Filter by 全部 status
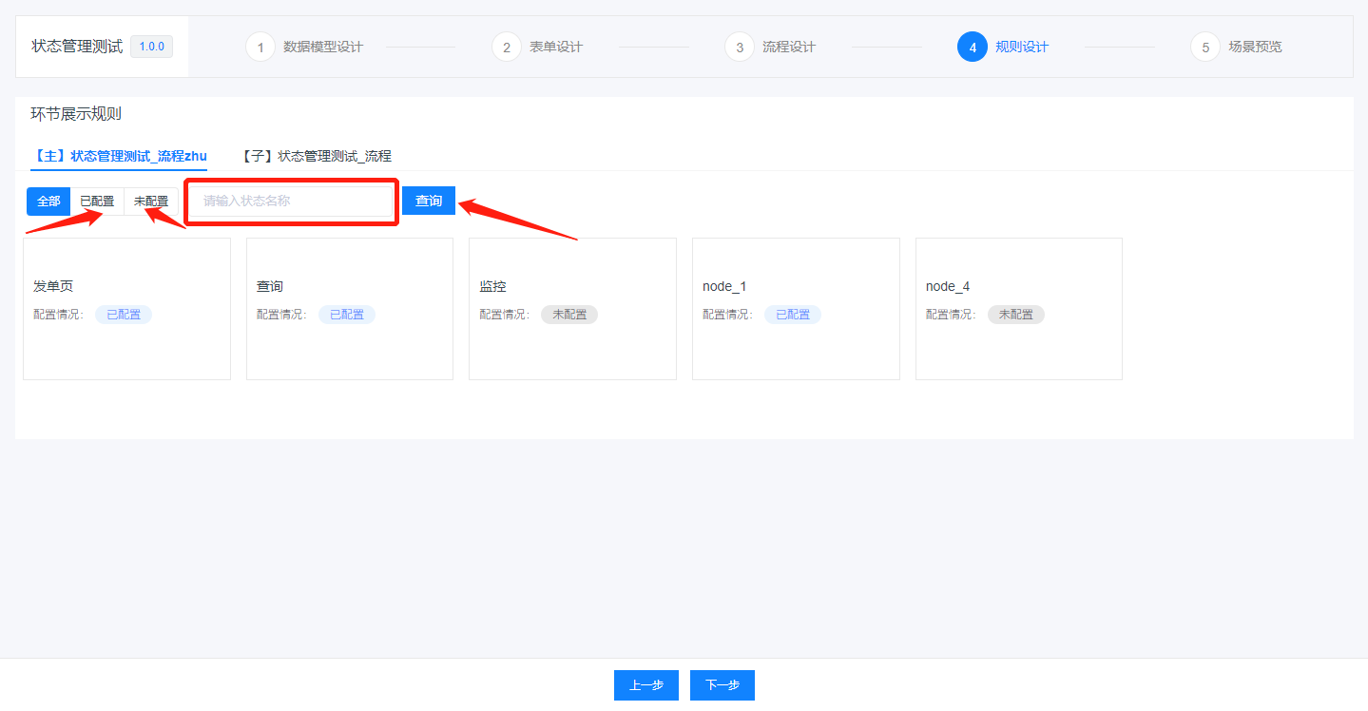This screenshot has height=711, width=1368. (x=48, y=202)
